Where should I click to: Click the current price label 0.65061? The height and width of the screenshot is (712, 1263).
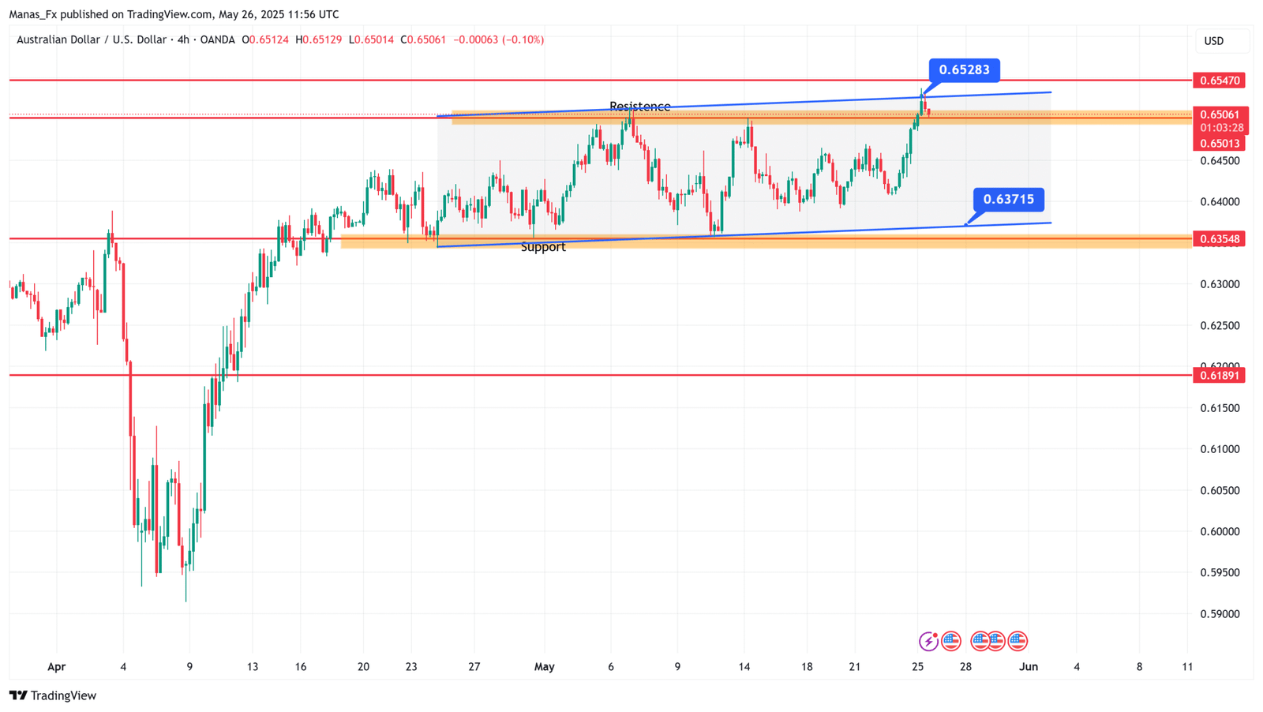click(x=1220, y=115)
